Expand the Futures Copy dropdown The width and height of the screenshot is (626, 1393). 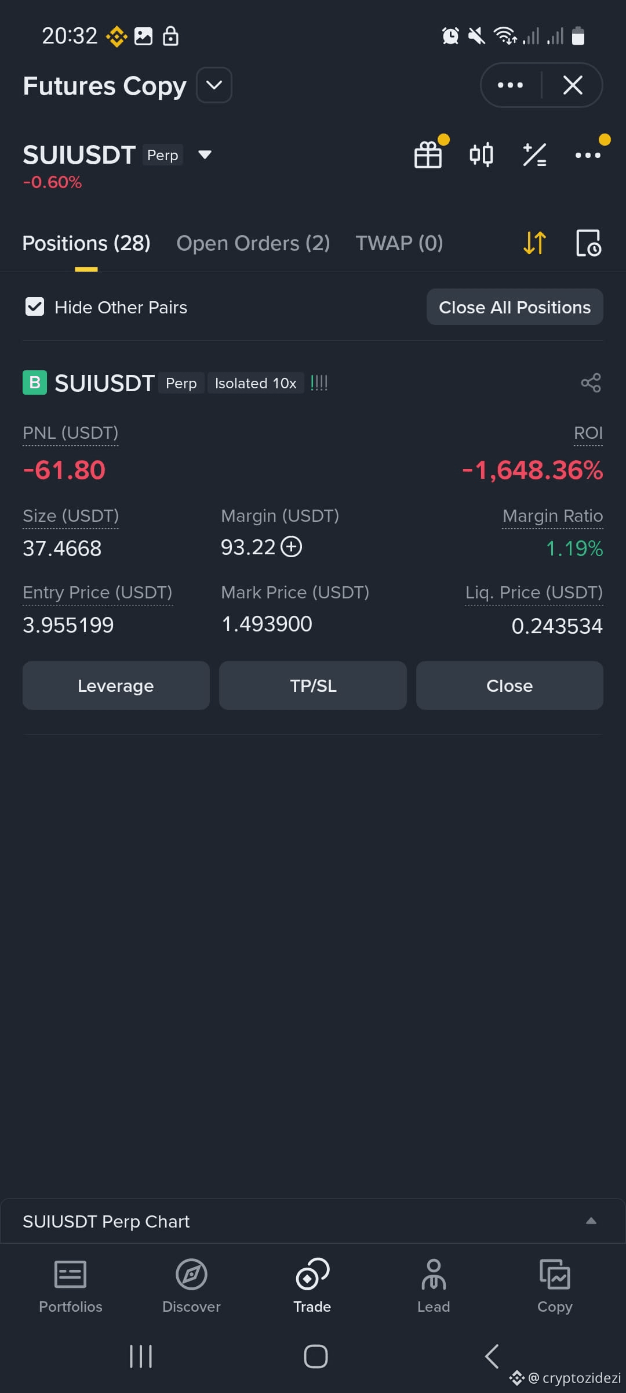[x=214, y=85]
